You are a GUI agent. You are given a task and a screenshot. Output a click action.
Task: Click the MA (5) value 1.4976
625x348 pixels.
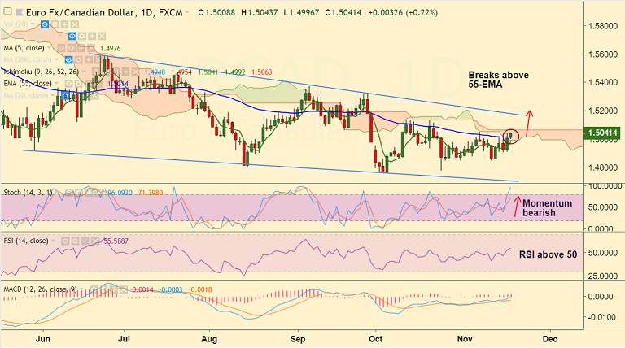tap(111, 48)
